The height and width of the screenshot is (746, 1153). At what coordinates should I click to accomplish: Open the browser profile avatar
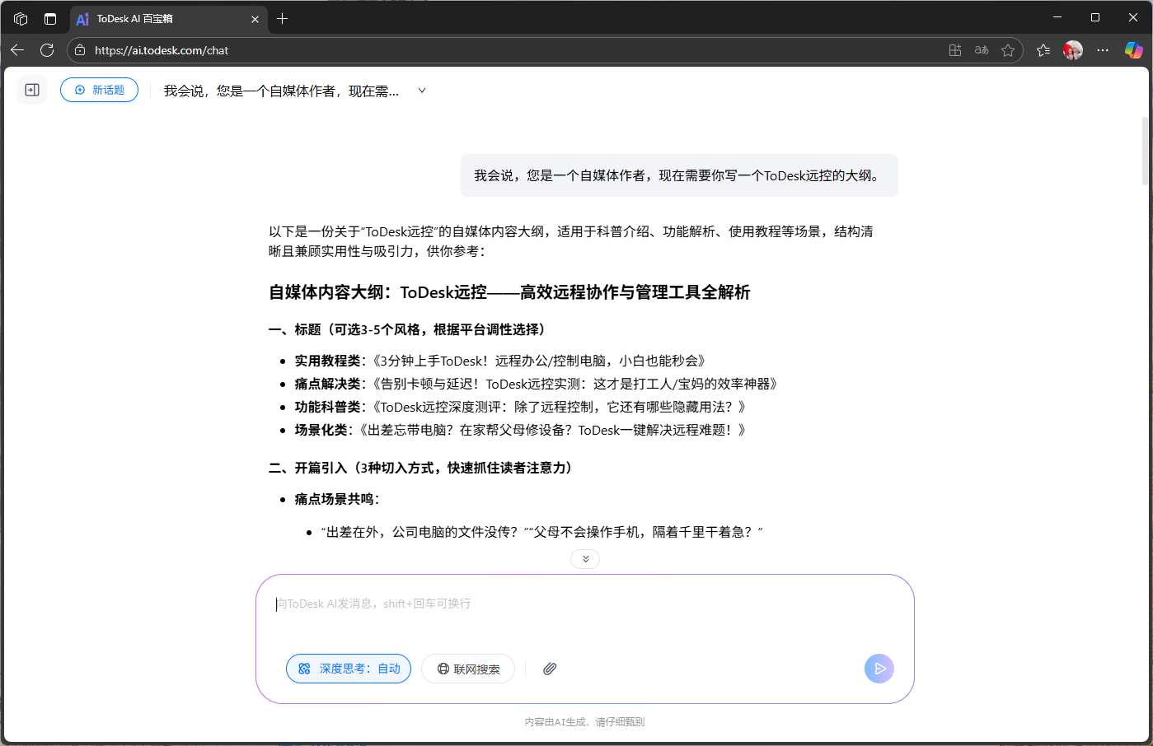pos(1073,50)
